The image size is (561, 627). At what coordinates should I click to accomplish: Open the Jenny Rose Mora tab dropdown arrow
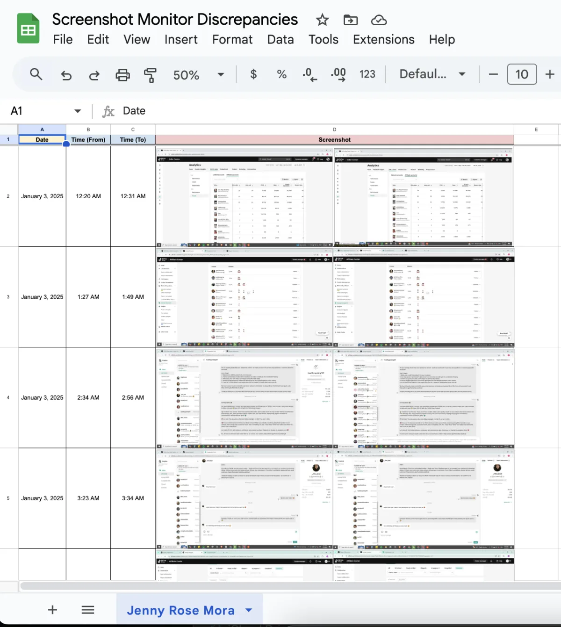click(x=249, y=610)
